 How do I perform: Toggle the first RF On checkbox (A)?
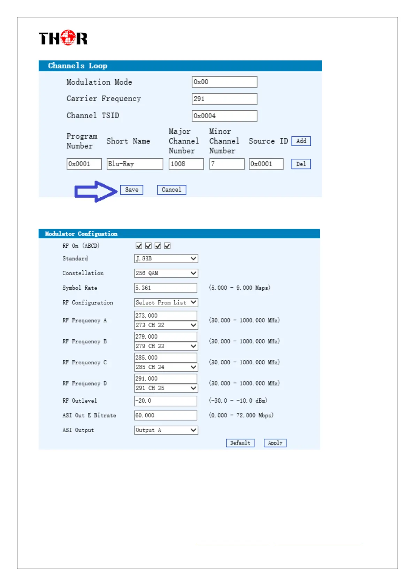(139, 246)
